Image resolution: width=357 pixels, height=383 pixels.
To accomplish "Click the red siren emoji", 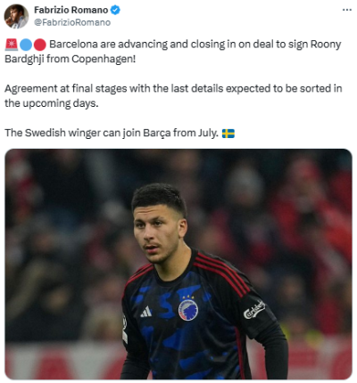I will pyautogui.click(x=12, y=45).
